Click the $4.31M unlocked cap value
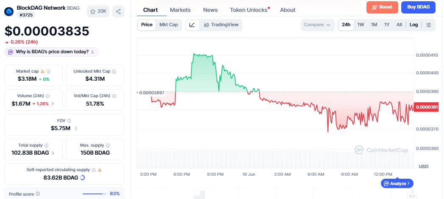The image size is (444, 199). pos(95,79)
